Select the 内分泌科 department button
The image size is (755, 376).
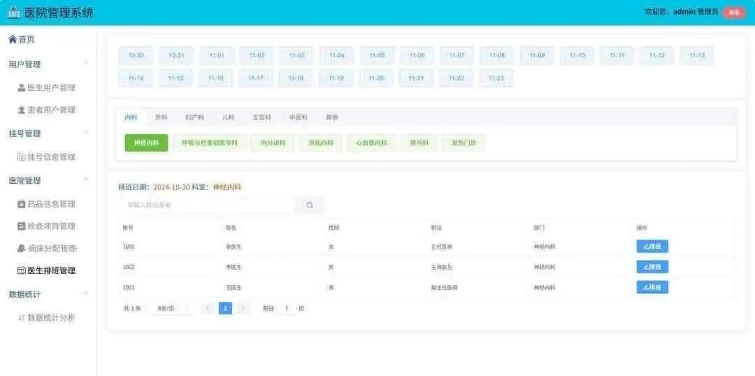tap(273, 143)
